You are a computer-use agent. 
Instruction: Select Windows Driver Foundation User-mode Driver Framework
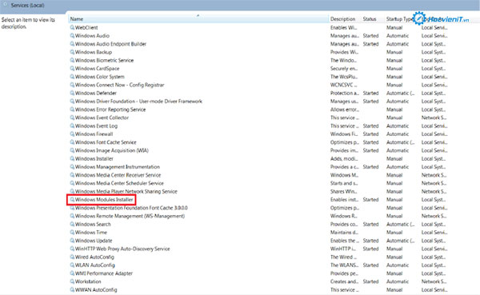(138, 102)
